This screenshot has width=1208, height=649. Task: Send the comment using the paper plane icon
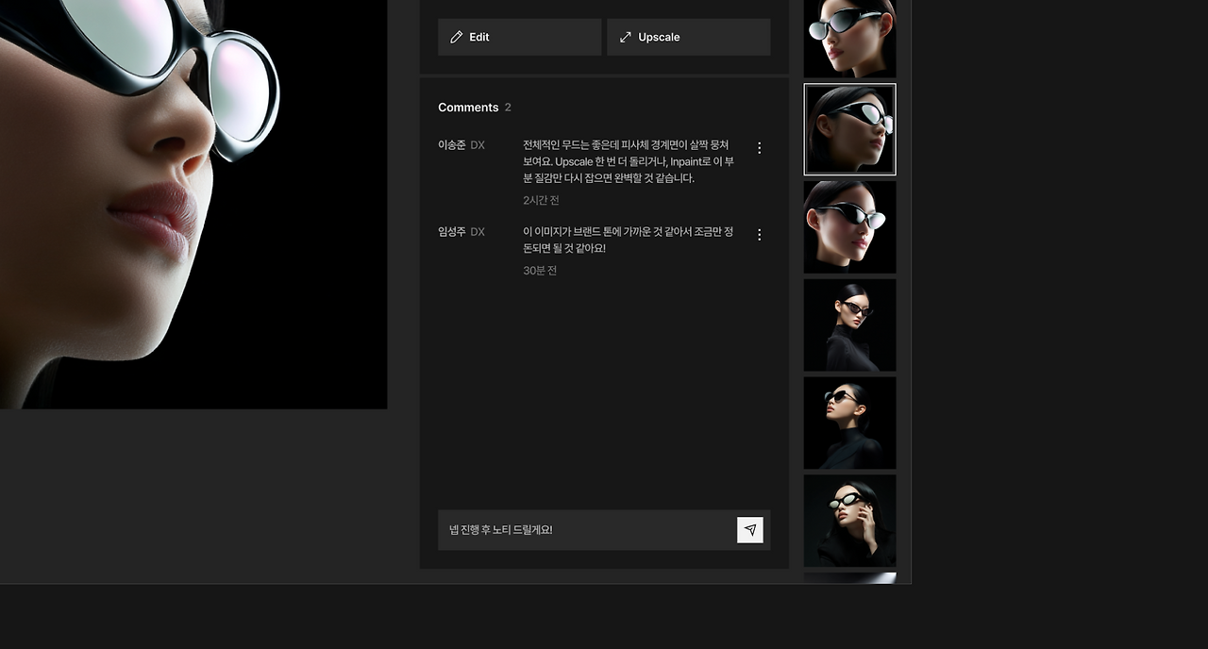750,529
